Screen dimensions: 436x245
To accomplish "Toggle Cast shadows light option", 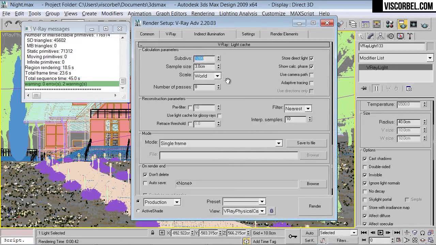I will pos(365,159).
